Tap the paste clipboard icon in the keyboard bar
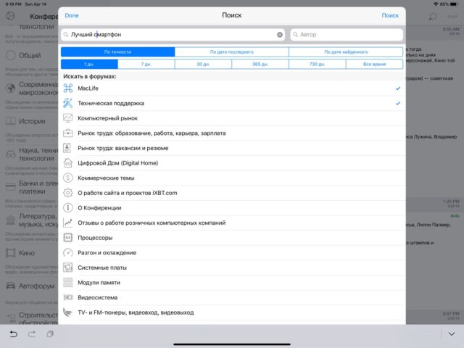Screen dimensions: 464x348 point(50,334)
